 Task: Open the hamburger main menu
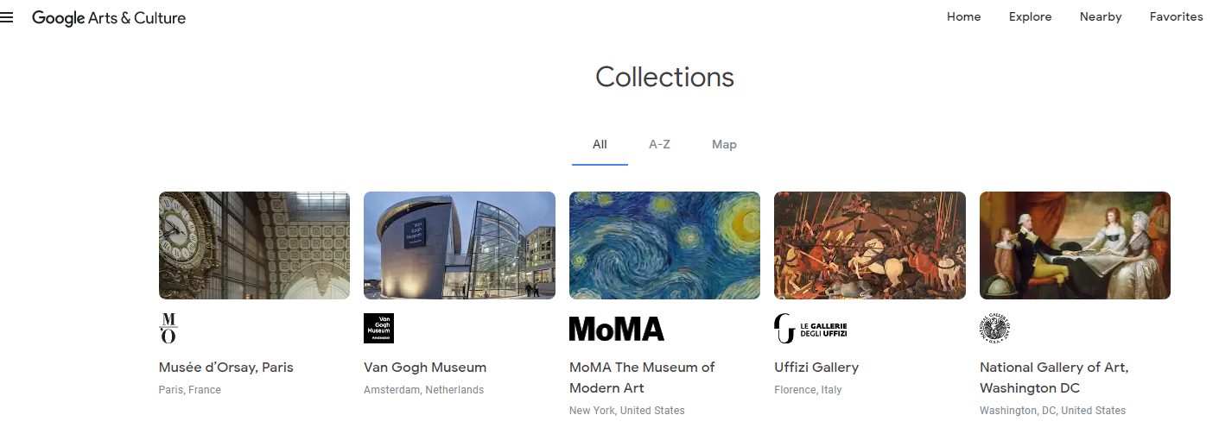point(7,17)
